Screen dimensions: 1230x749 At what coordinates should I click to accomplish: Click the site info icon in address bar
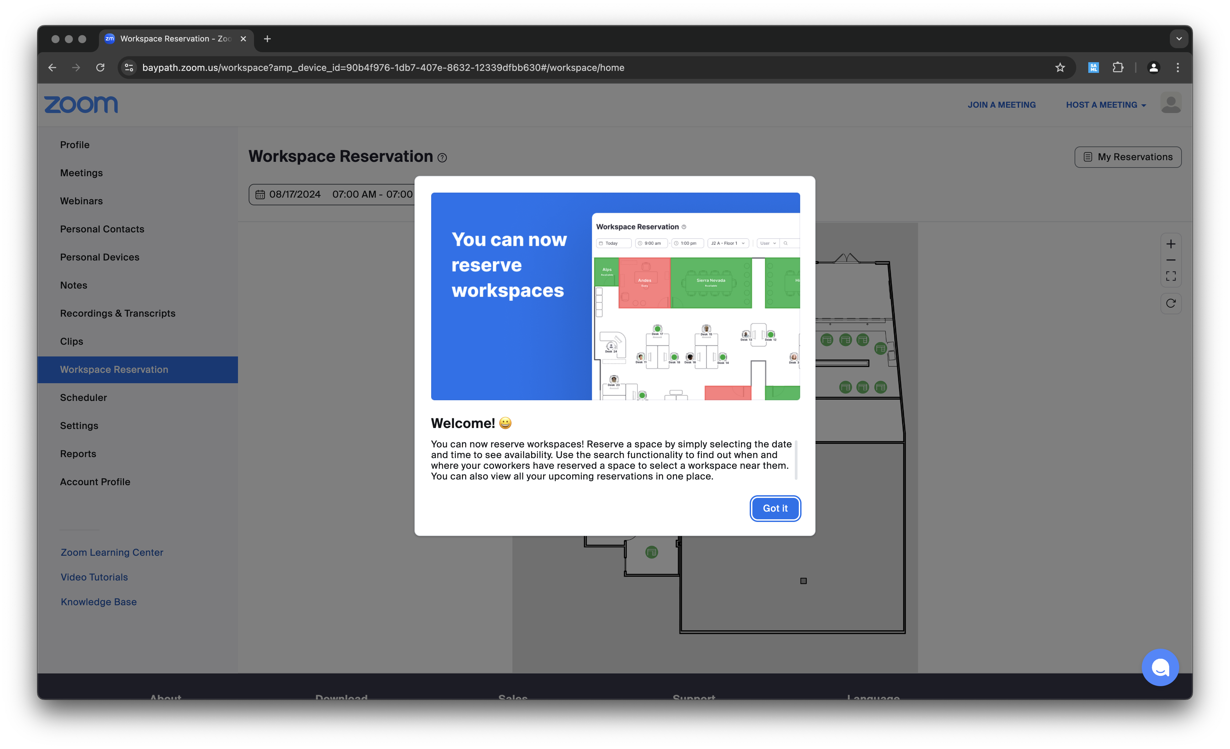tap(129, 68)
